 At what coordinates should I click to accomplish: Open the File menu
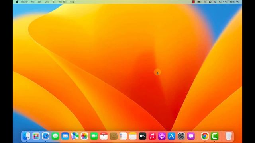[33, 2]
